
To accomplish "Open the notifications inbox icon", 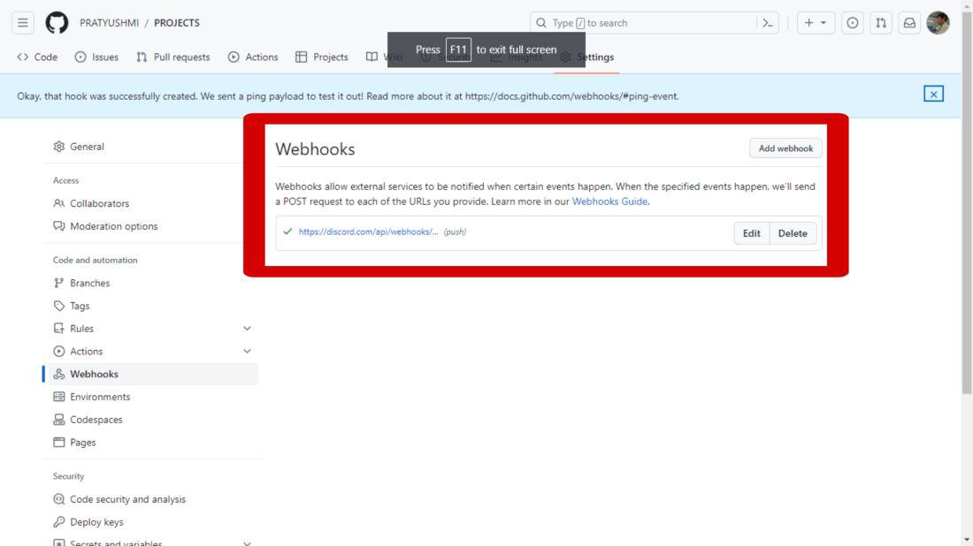I will 909,23.
